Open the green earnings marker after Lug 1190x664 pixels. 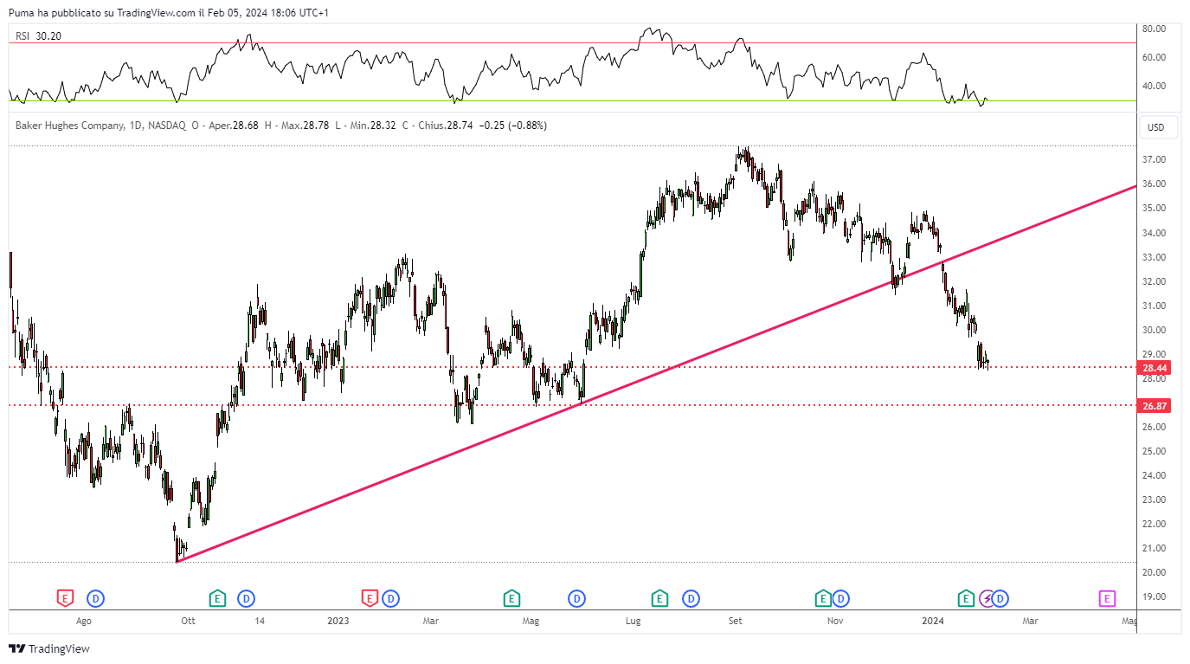coord(659,597)
